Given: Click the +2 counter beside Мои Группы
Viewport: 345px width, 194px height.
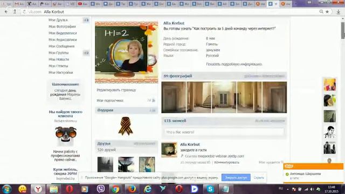Looking at the screenshot, I should click(86, 53).
